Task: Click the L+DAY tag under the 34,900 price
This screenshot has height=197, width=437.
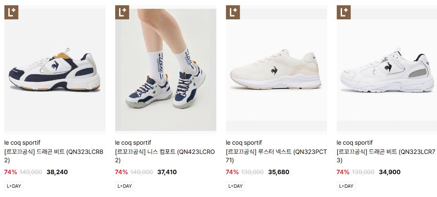Action: 346,186
